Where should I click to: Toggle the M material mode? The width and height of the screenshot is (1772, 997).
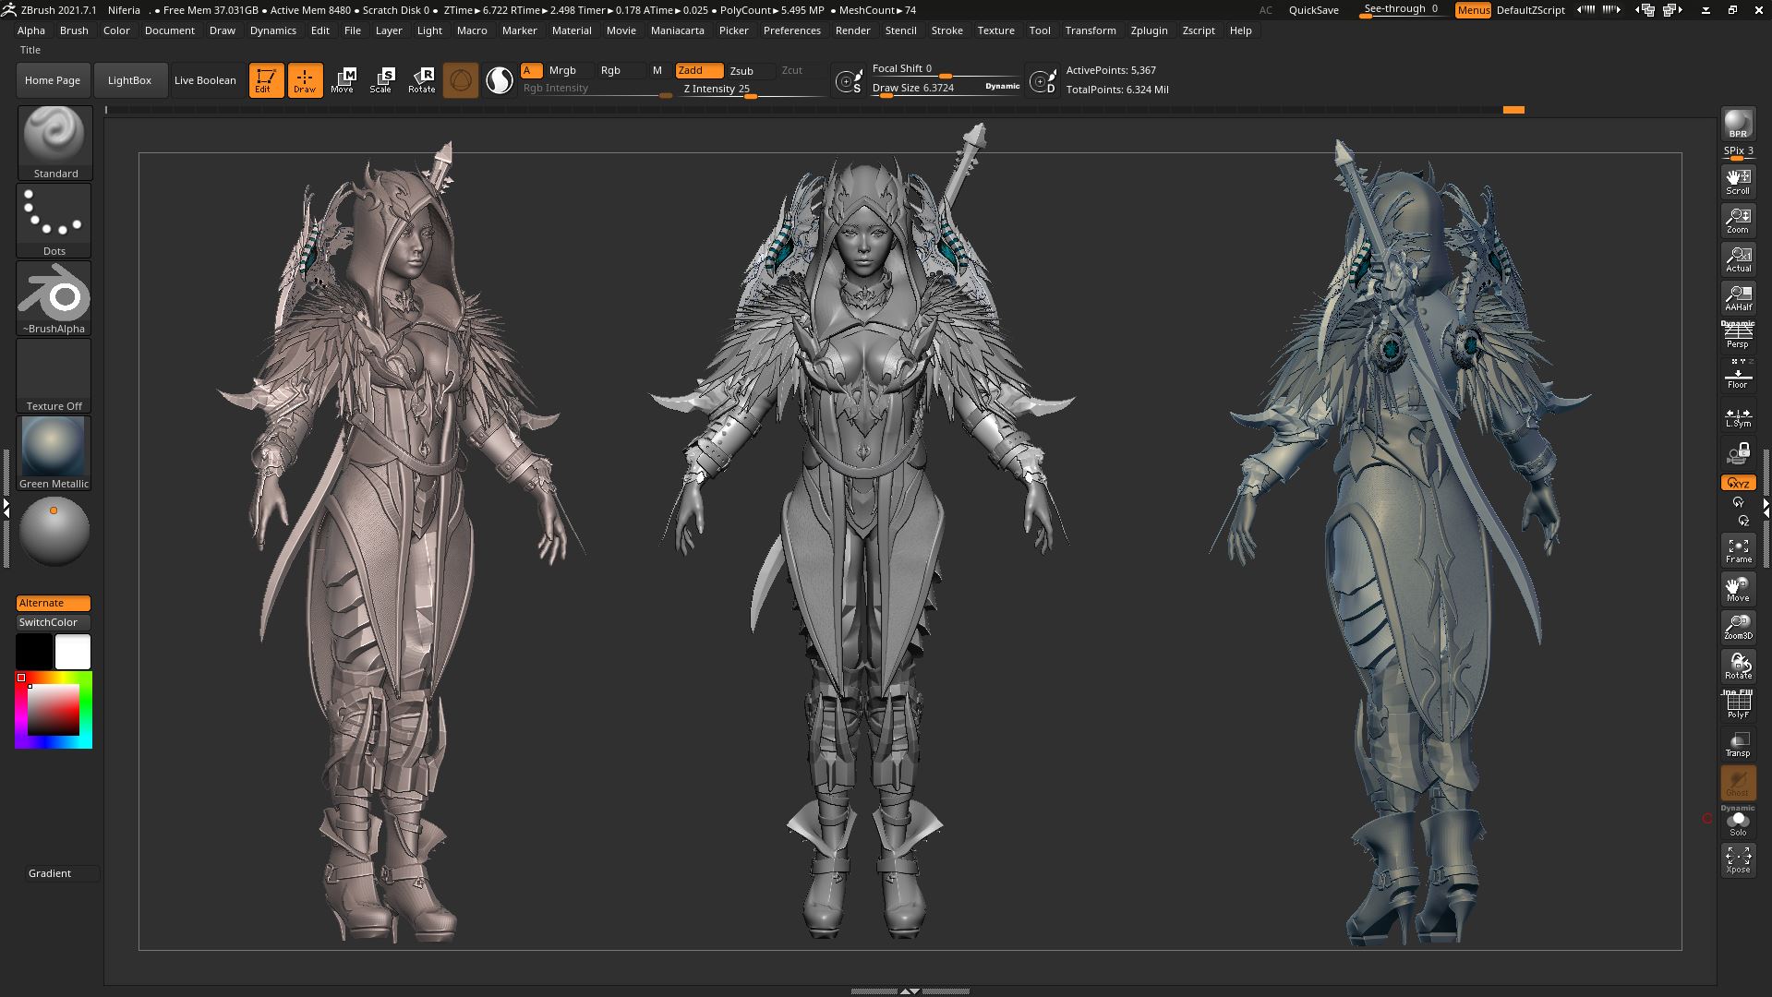coord(657,71)
